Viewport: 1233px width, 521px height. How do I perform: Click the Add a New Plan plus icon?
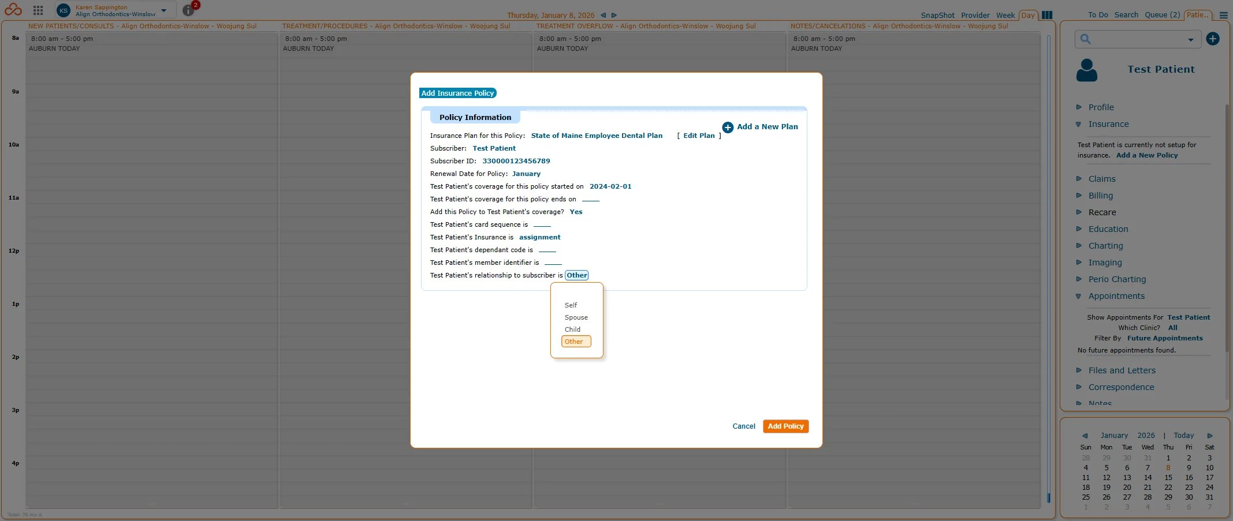[x=728, y=128]
